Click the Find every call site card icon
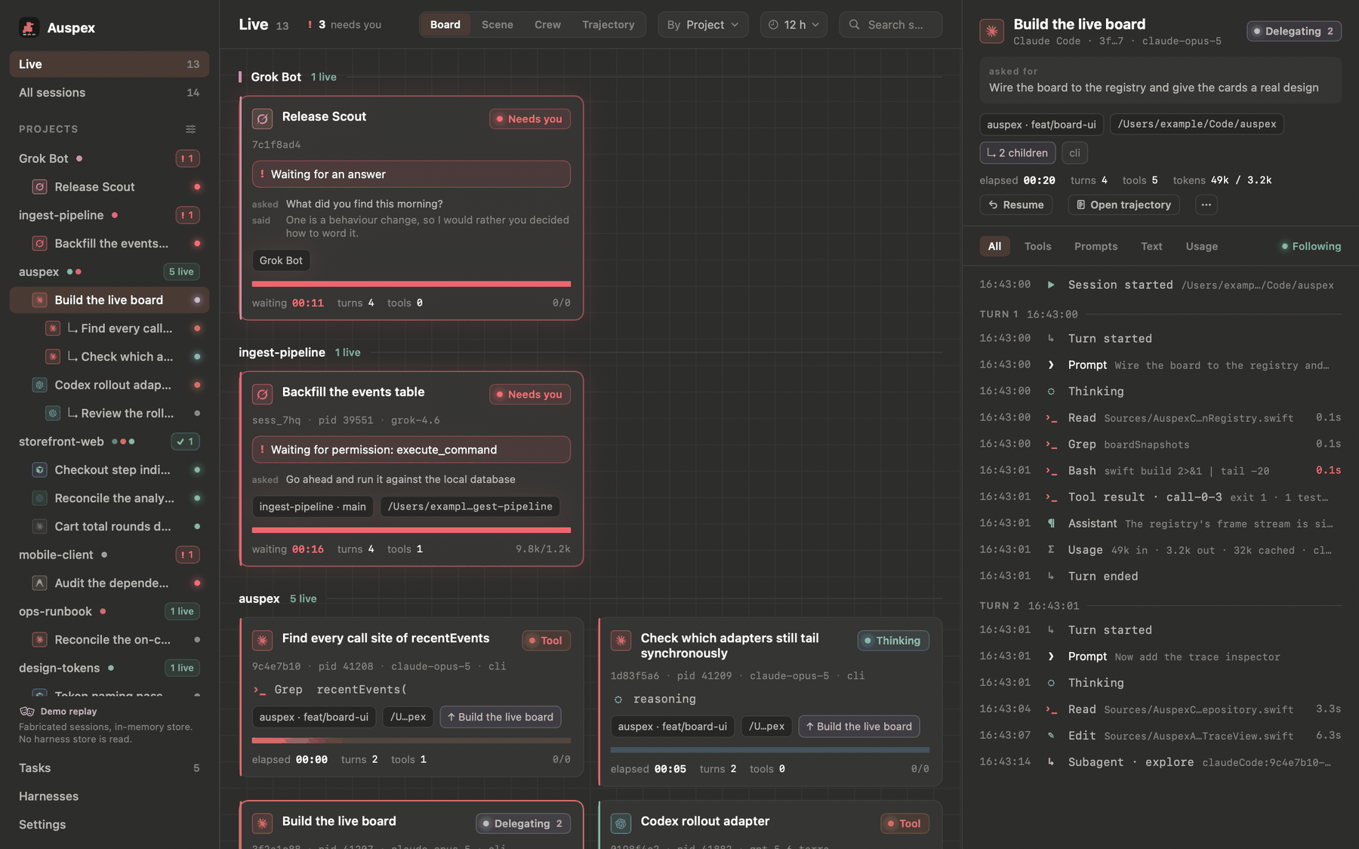Screen dimensions: 1359x849 [x=262, y=640]
